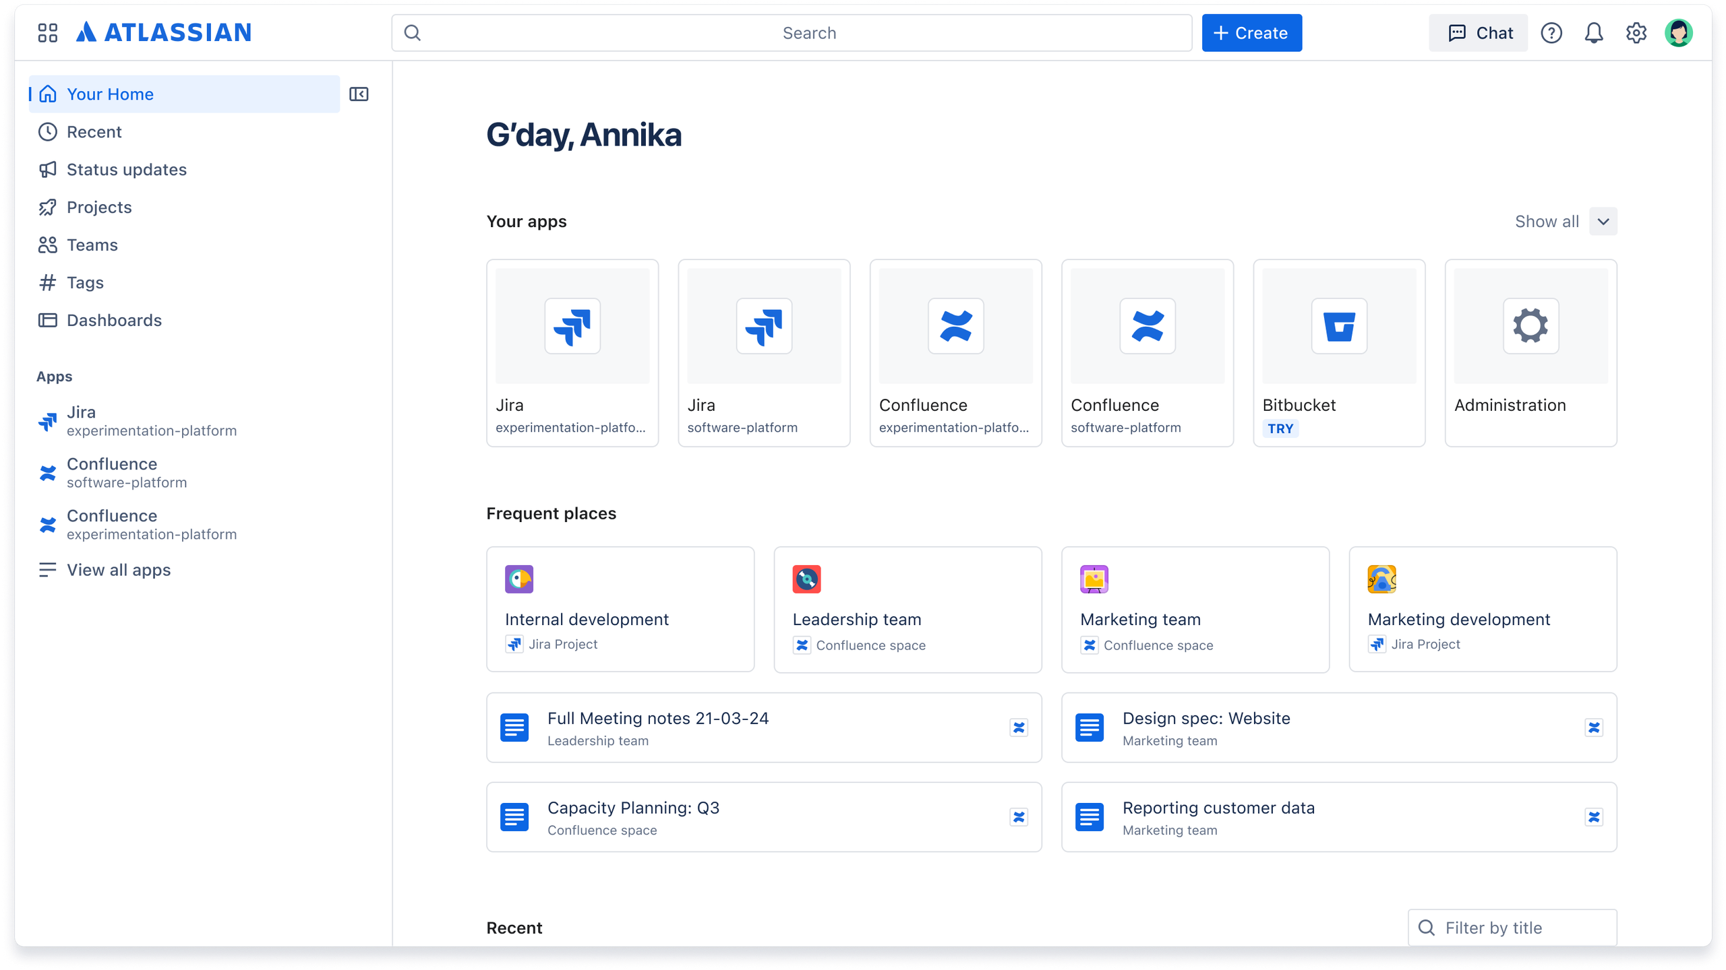Screen dimensions: 1726x970
Task: Open the Chat panel
Action: (x=1478, y=32)
